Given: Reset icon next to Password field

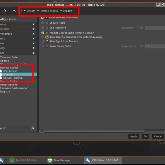Looking at the screenshot, I should [142, 28].
